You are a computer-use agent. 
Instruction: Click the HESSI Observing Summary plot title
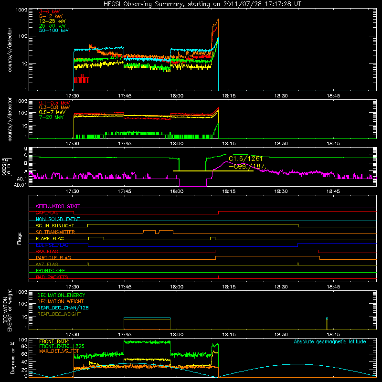[202, 4]
